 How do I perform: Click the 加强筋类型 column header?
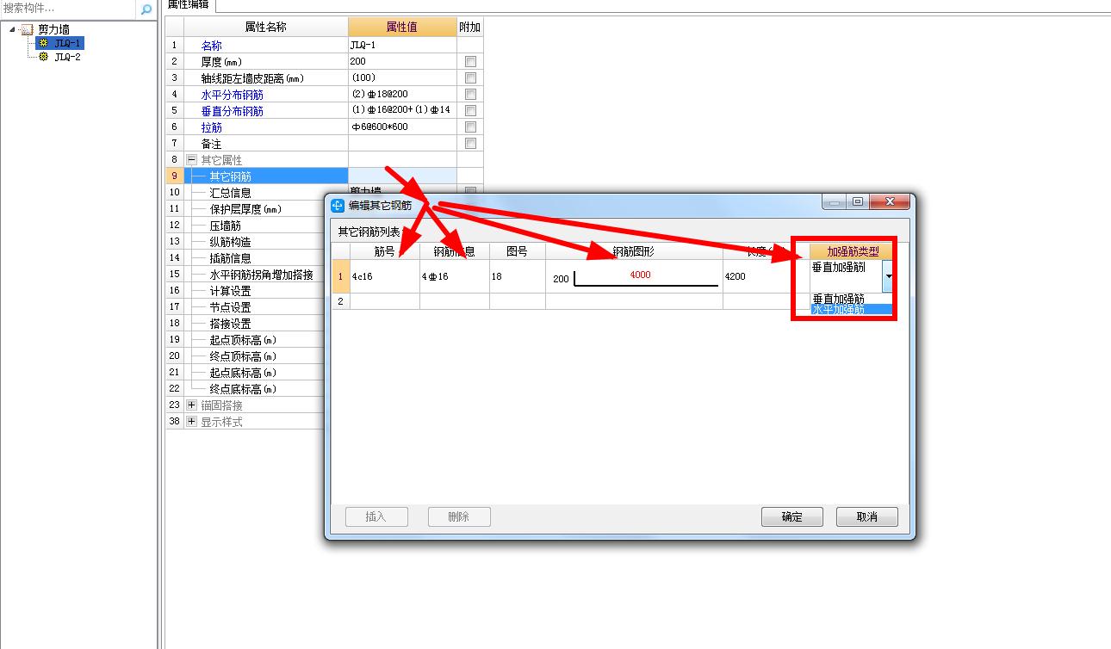coord(853,251)
